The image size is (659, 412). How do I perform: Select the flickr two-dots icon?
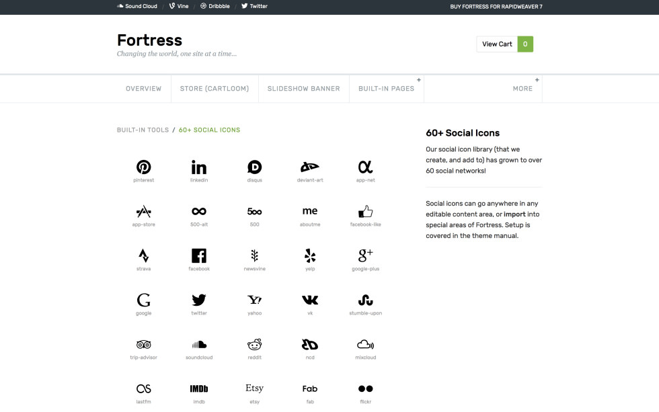(365, 389)
